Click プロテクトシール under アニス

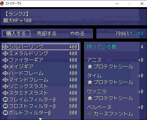[113, 66]
